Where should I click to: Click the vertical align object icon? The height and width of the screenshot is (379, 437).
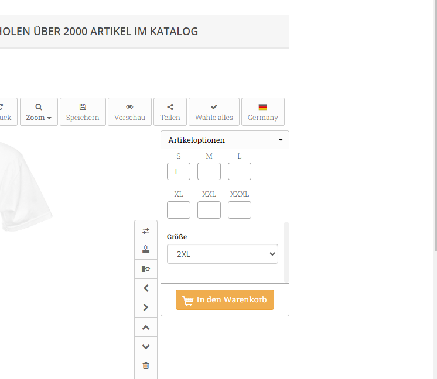(x=146, y=250)
